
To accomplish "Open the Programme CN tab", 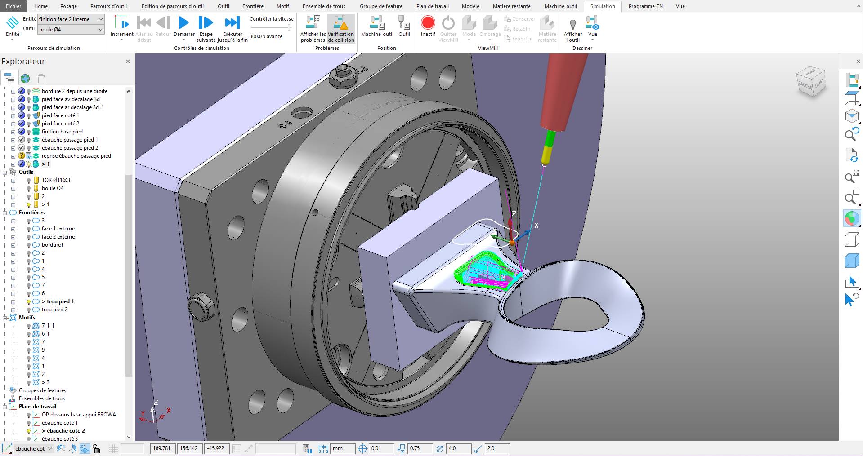I will pos(645,6).
